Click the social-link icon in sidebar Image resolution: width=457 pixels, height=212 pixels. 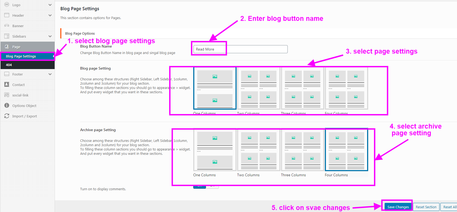[7, 95]
